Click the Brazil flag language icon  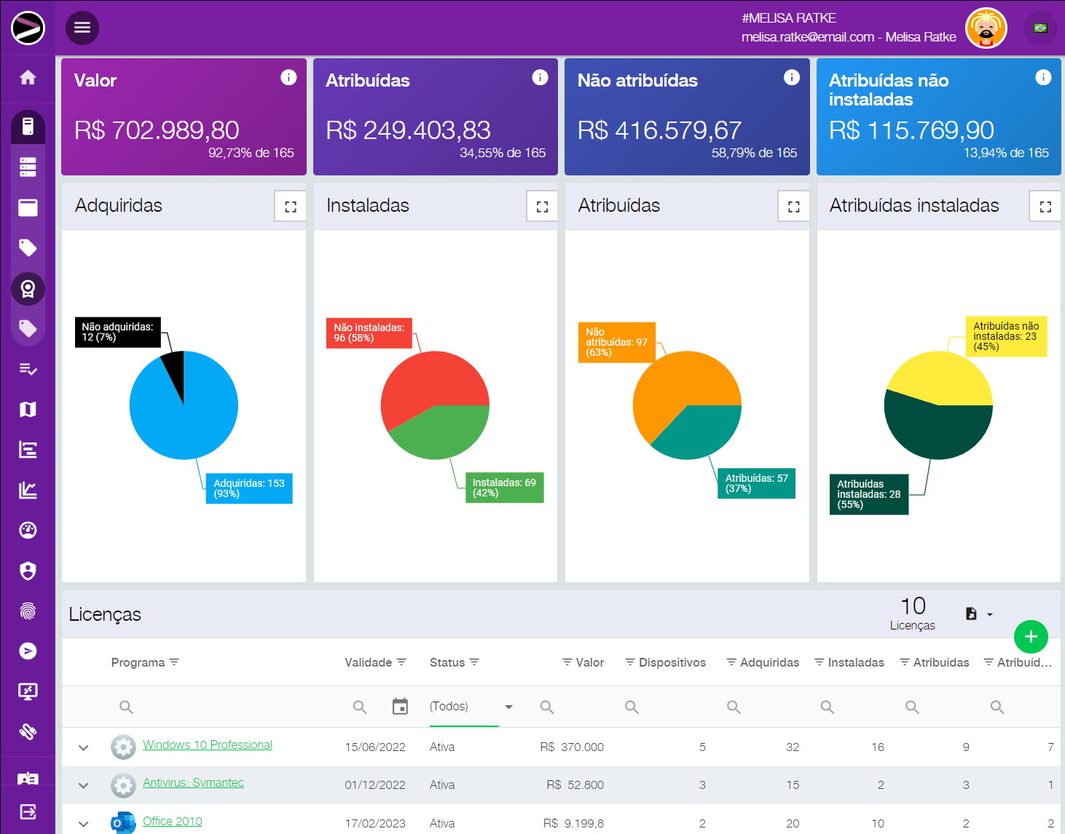pyautogui.click(x=1040, y=28)
